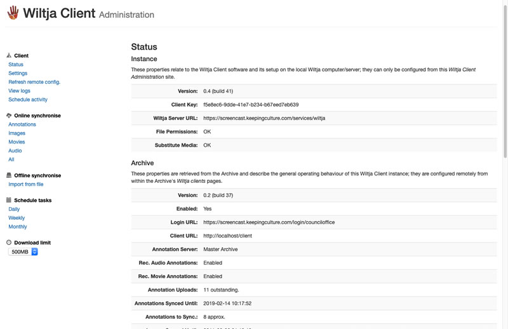
Task: Synchronise Movies online
Action: pyautogui.click(x=17, y=142)
